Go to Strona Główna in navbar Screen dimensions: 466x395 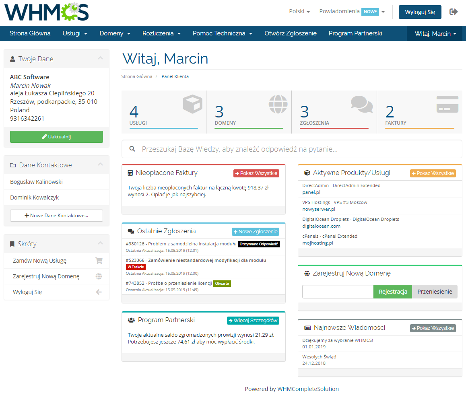[30, 33]
